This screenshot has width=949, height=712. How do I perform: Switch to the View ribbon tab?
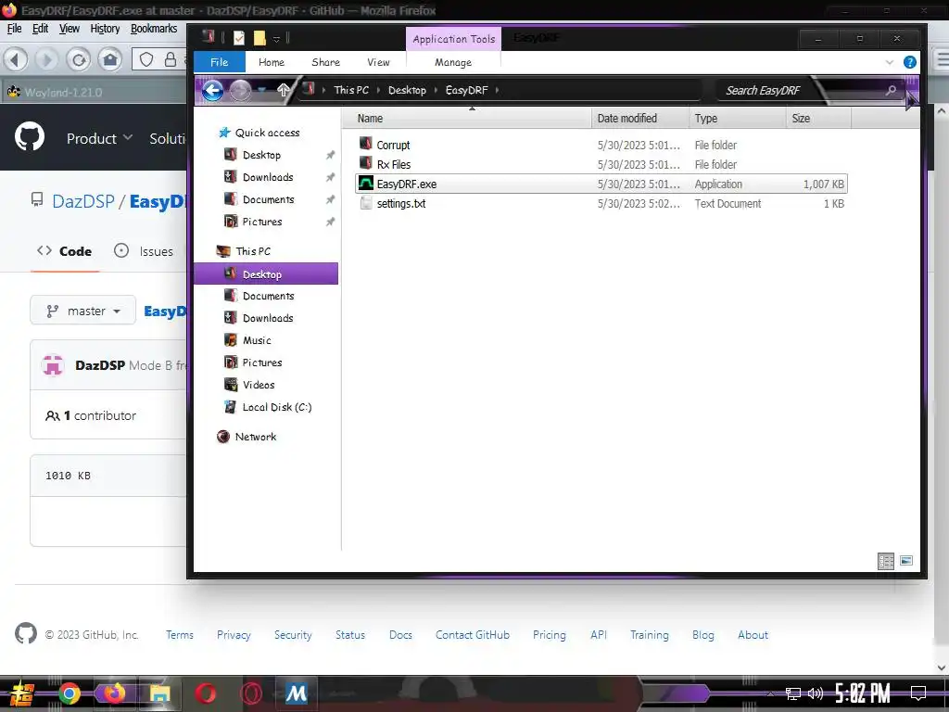click(x=378, y=62)
